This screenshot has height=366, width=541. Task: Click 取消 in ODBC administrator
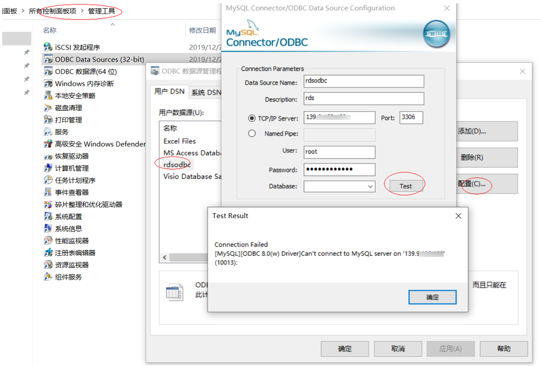[x=398, y=349]
